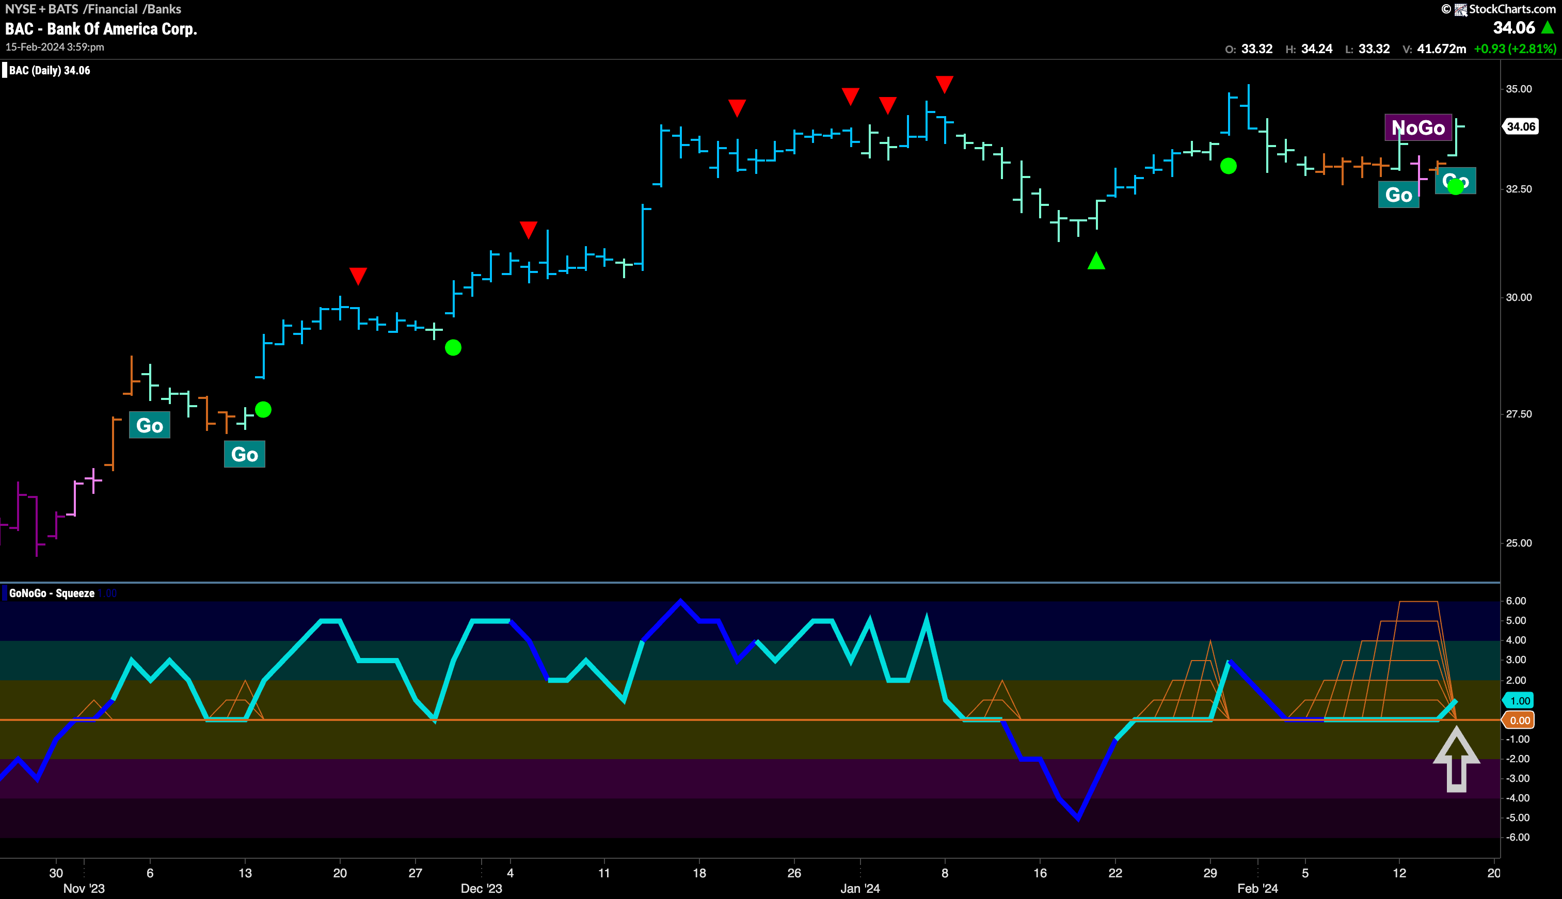Click the 27.50 price axis label
1562x899 pixels.
(1519, 414)
